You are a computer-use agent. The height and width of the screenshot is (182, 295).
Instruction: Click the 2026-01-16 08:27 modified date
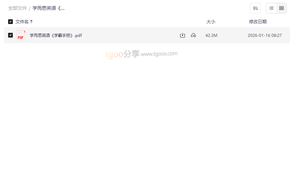[x=265, y=36]
